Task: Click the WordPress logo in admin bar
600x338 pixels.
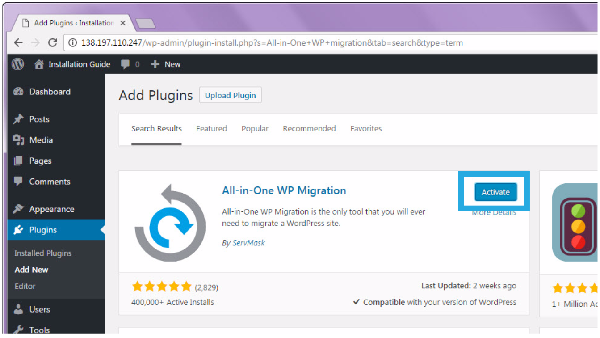Action: pos(18,64)
